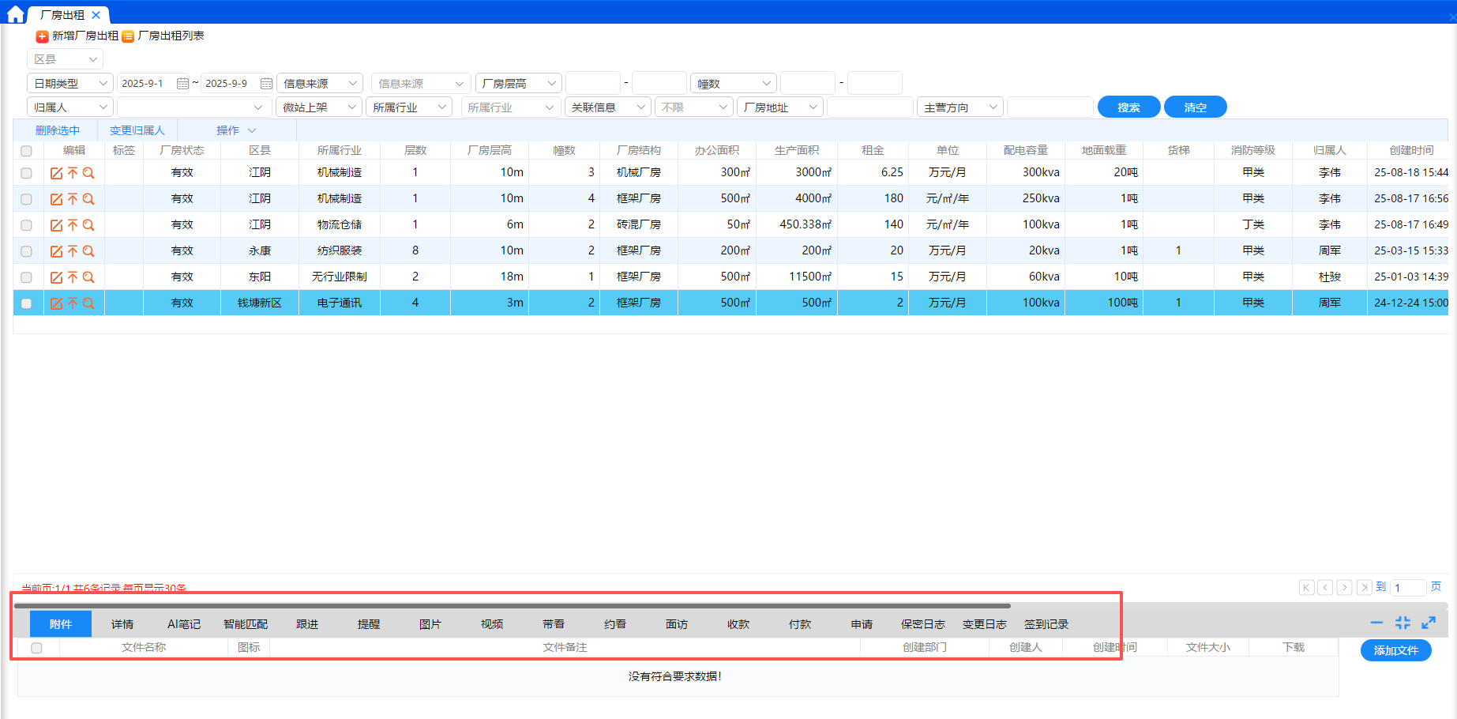Expand the 日期类型 dropdown

69,84
